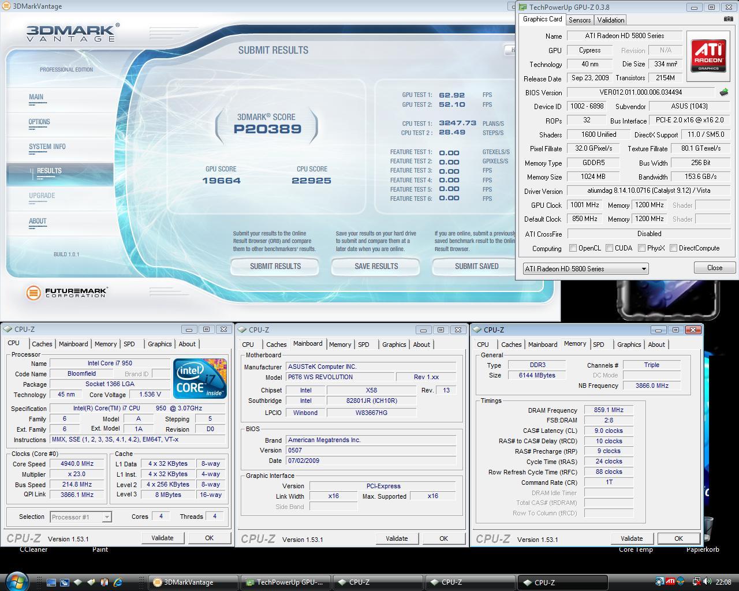The height and width of the screenshot is (591, 739).
Task: Click the Intel Core i7 logo in CPU-Z
Action: [x=200, y=379]
